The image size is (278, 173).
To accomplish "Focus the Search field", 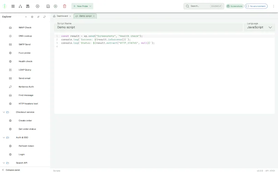I will pyautogui.click(x=204, y=6).
